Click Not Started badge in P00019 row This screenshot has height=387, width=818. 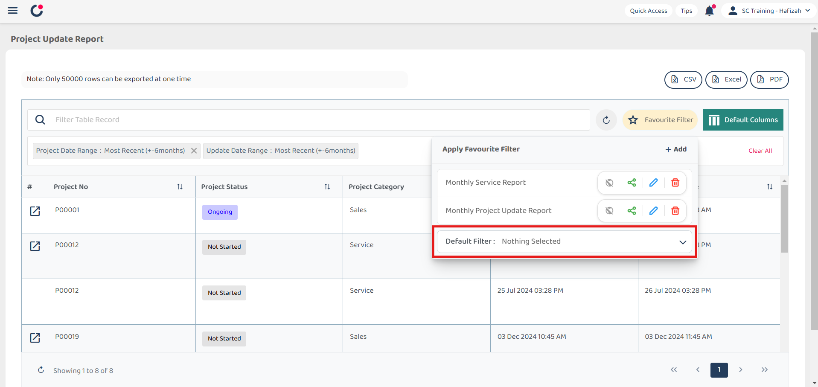click(x=224, y=339)
